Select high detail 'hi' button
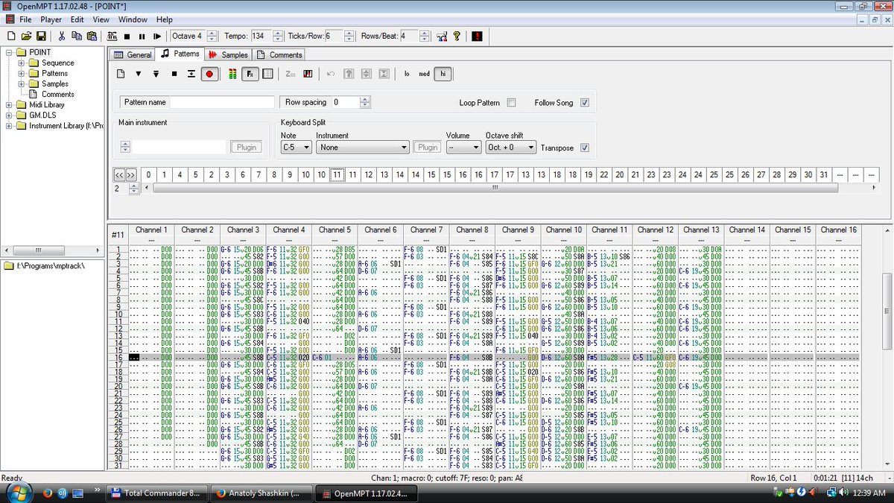894x503 pixels. 443,74
